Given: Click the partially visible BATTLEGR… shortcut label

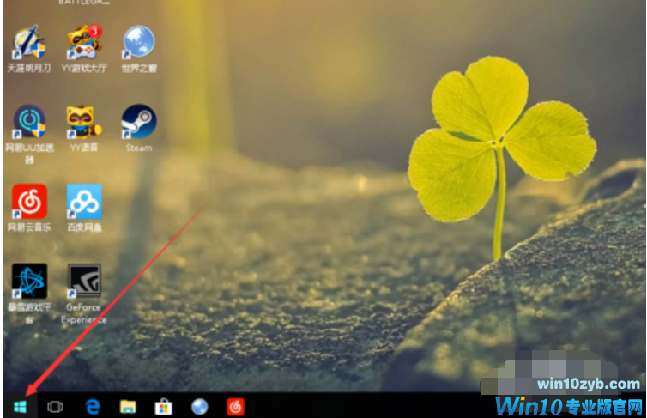Looking at the screenshot, I should (83, 3).
